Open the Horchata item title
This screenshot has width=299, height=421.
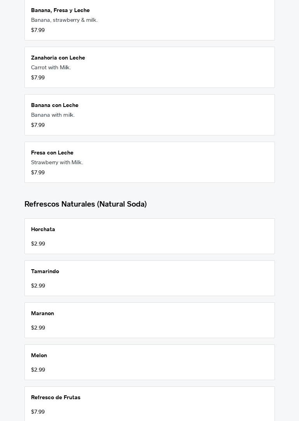click(x=43, y=230)
